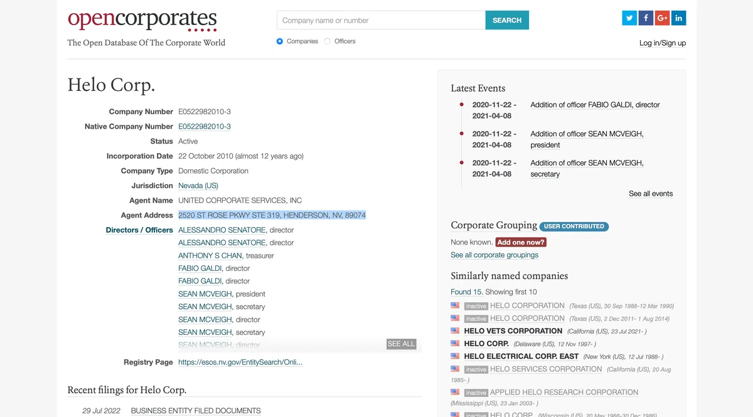Open See all corporate groupings link
753x417 pixels.
click(x=494, y=255)
